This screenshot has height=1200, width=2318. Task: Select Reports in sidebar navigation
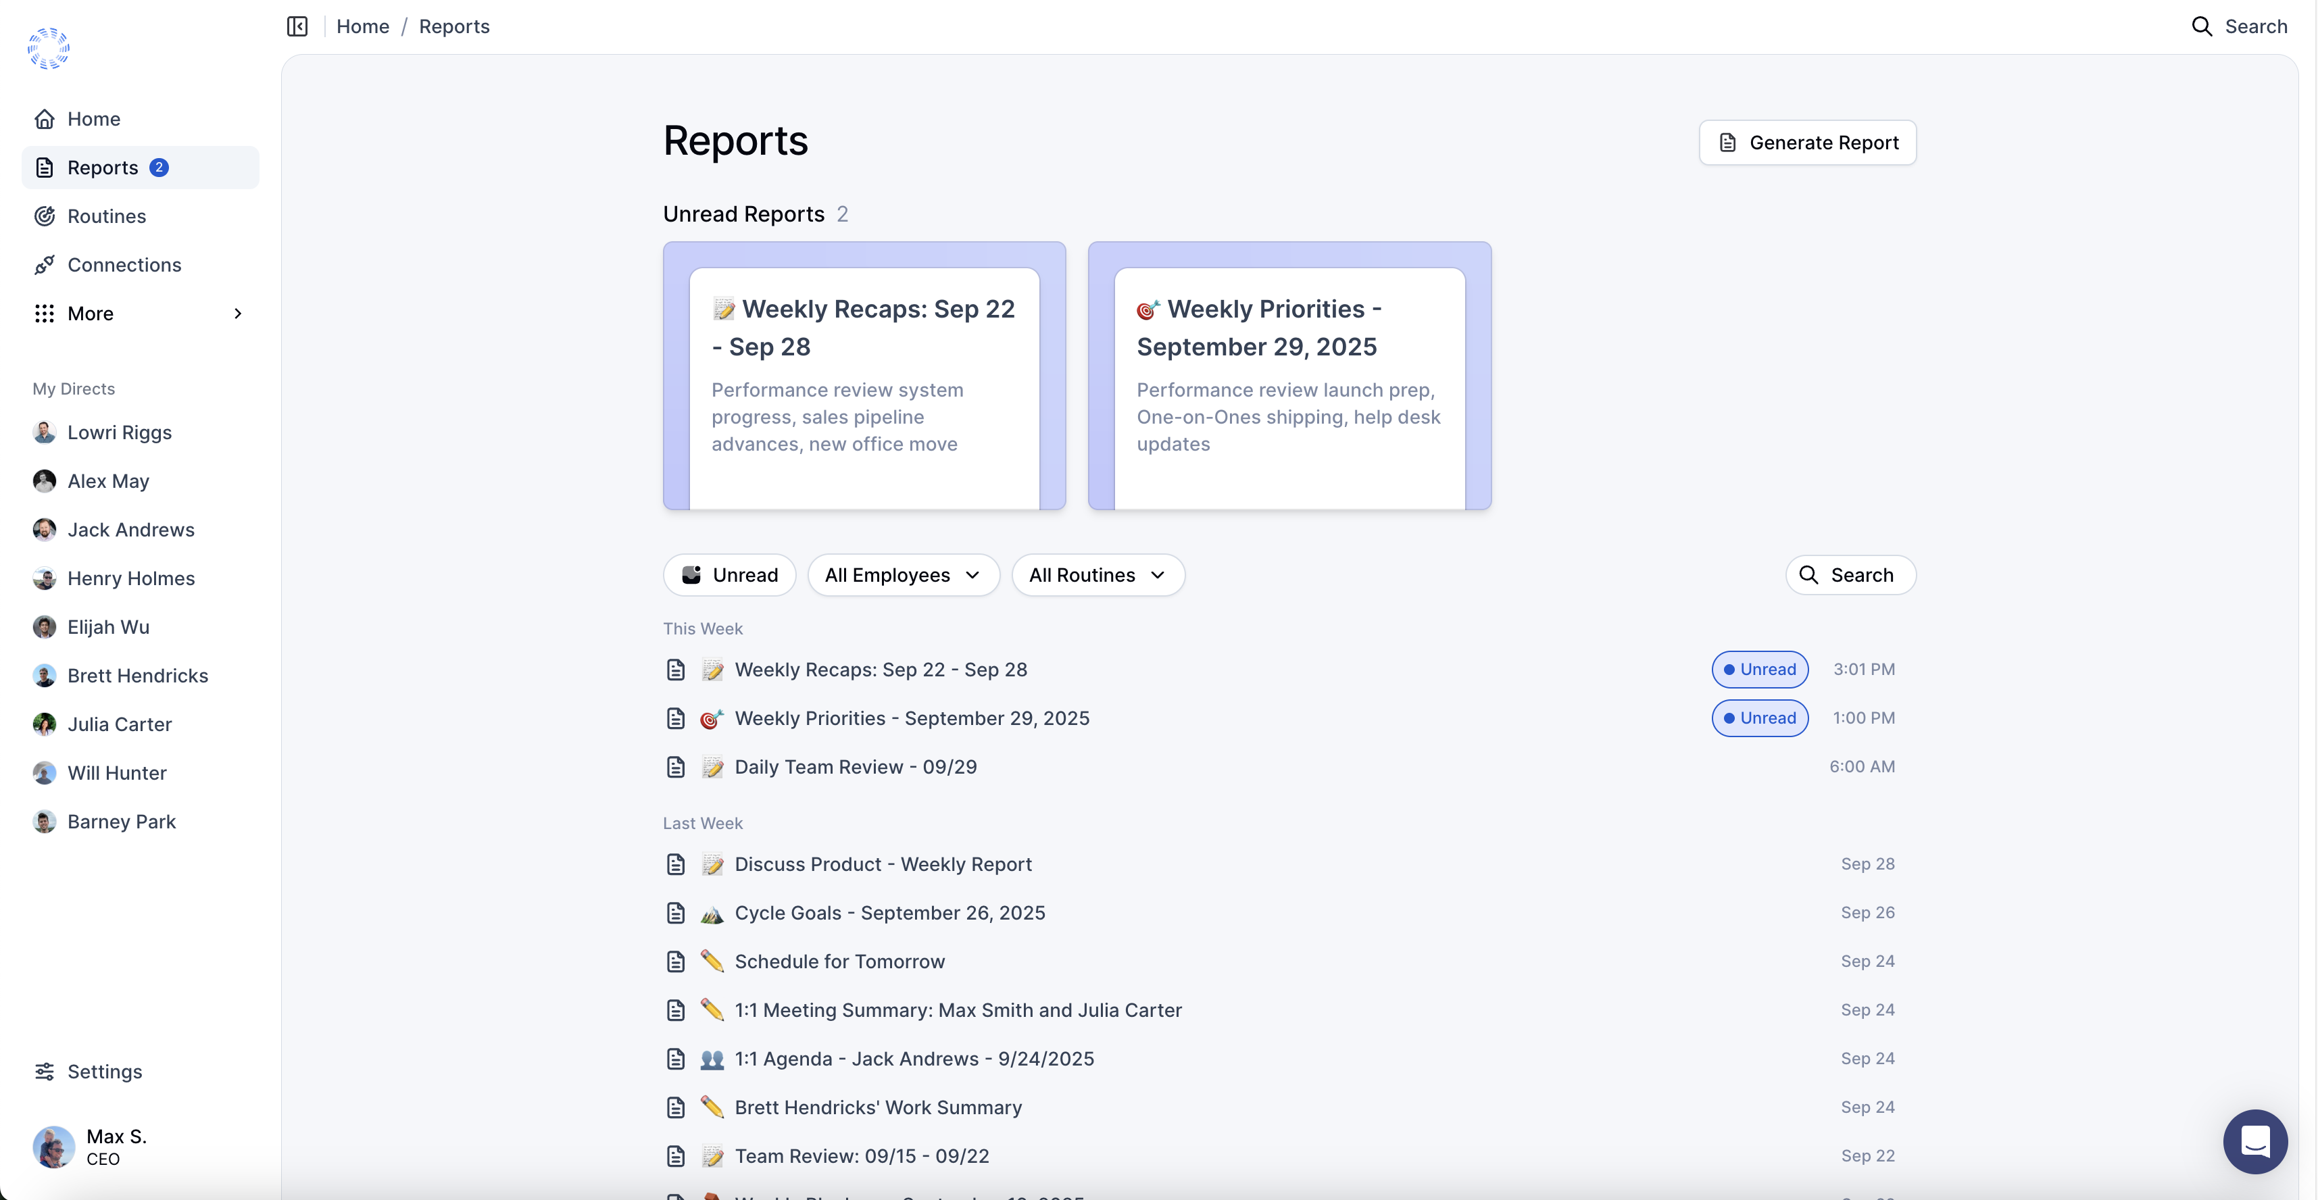[x=103, y=168]
